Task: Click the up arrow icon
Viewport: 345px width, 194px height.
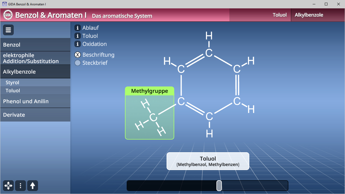Action: (x=33, y=186)
